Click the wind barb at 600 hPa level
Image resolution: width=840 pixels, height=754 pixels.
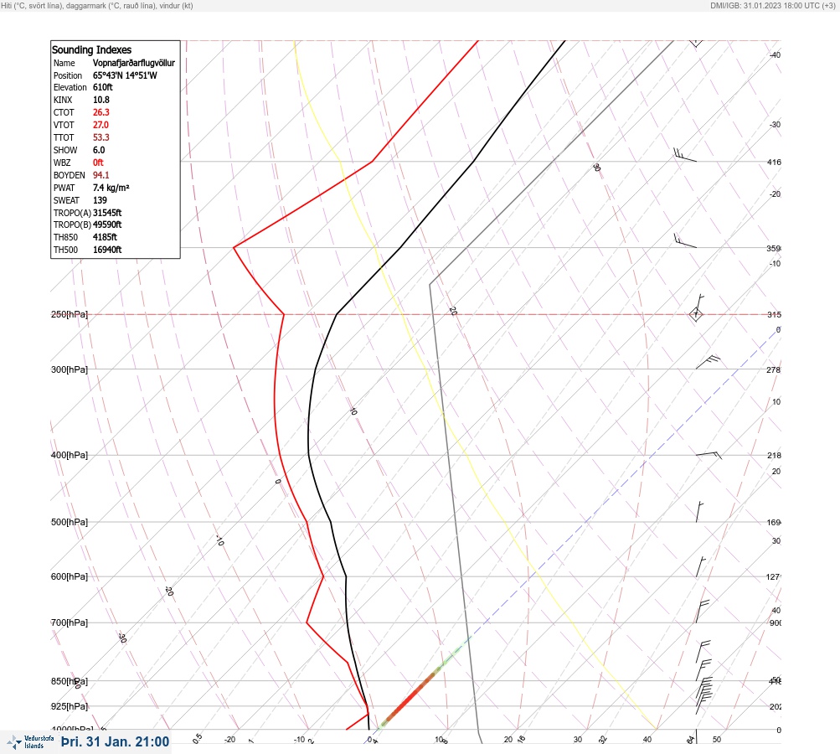point(701,567)
